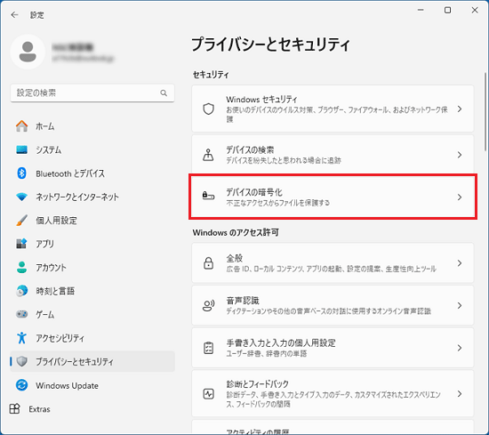Click デバイスを紛失したと思われる場合に追跡 description
The image size is (489, 435).
(284, 160)
